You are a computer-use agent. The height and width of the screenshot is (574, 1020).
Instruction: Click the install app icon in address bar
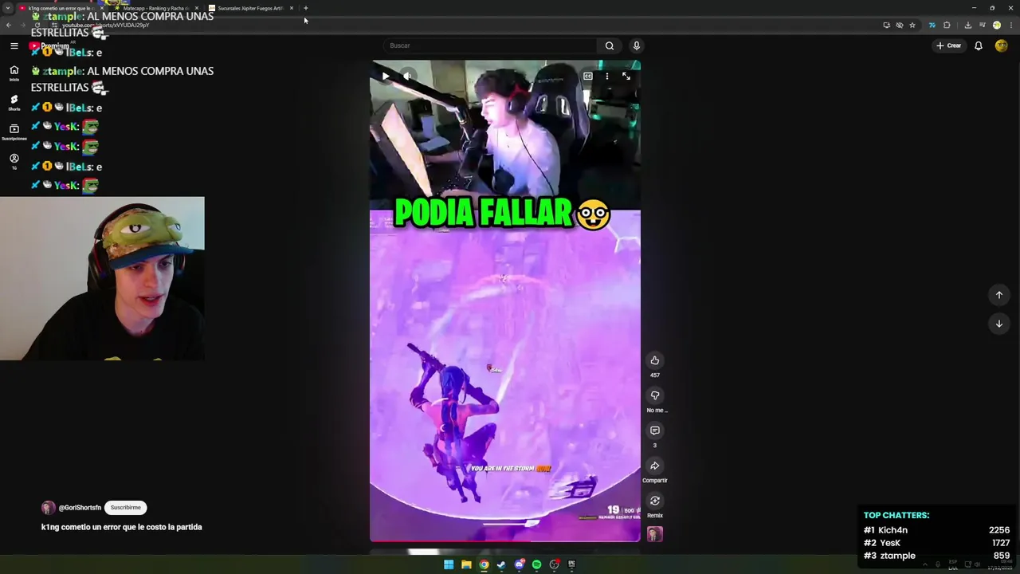pyautogui.click(x=886, y=26)
